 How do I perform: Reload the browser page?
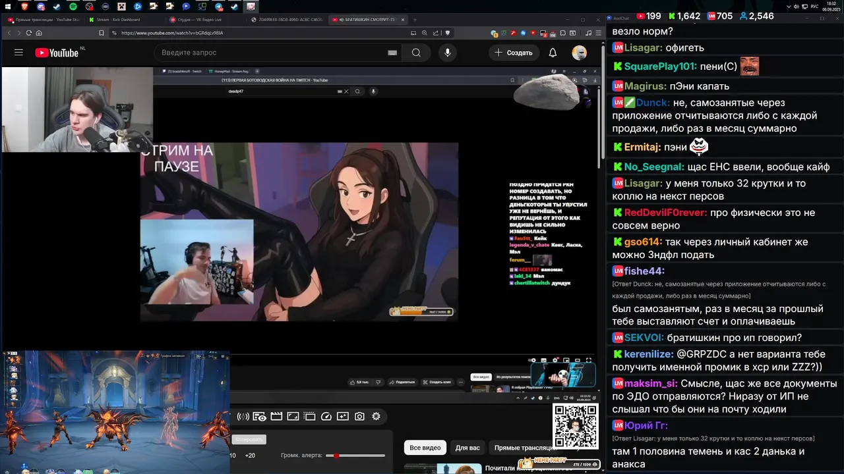(28, 33)
